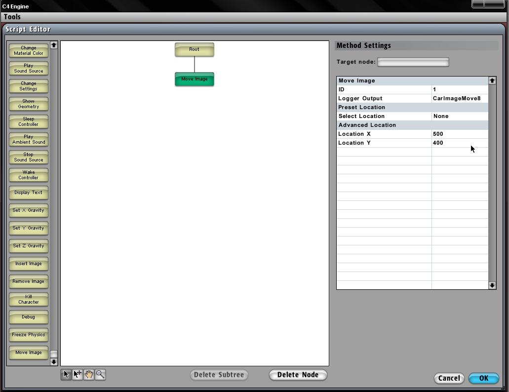Select the green Move Image node

[x=194, y=79]
